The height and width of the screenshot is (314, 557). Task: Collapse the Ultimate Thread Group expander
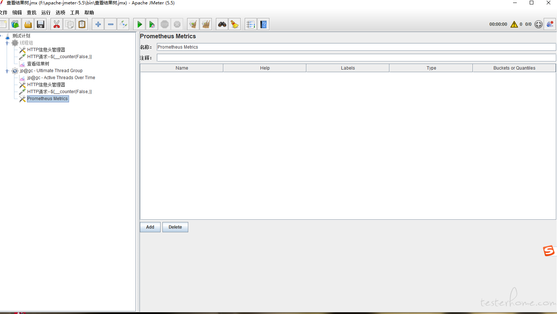coord(7,71)
